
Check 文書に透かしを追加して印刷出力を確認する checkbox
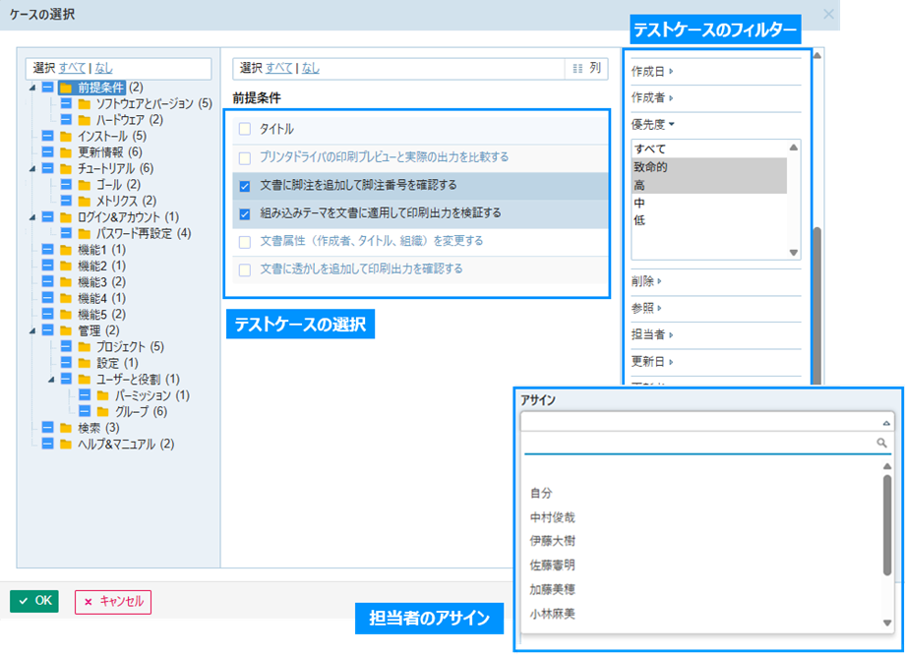tap(245, 268)
